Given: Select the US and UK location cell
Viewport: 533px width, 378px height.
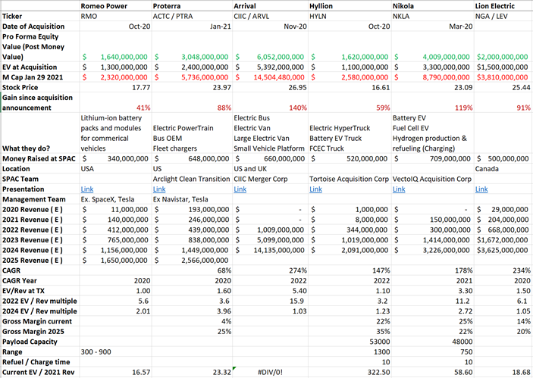Looking at the screenshot, I should point(270,169).
